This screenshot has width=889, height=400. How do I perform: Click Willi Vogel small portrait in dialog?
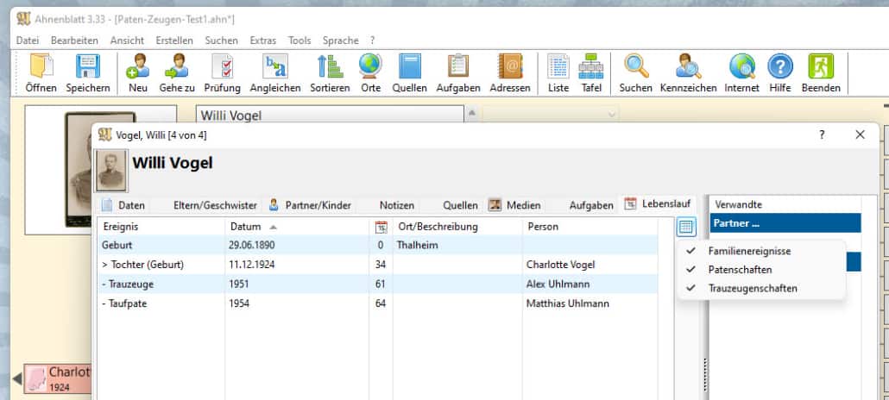tap(111, 171)
